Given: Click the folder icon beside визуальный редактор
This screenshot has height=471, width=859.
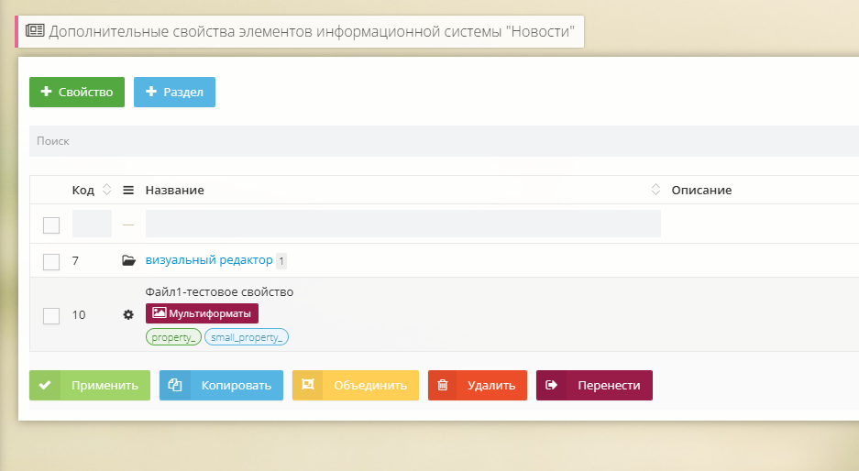Looking at the screenshot, I should pyautogui.click(x=128, y=261).
